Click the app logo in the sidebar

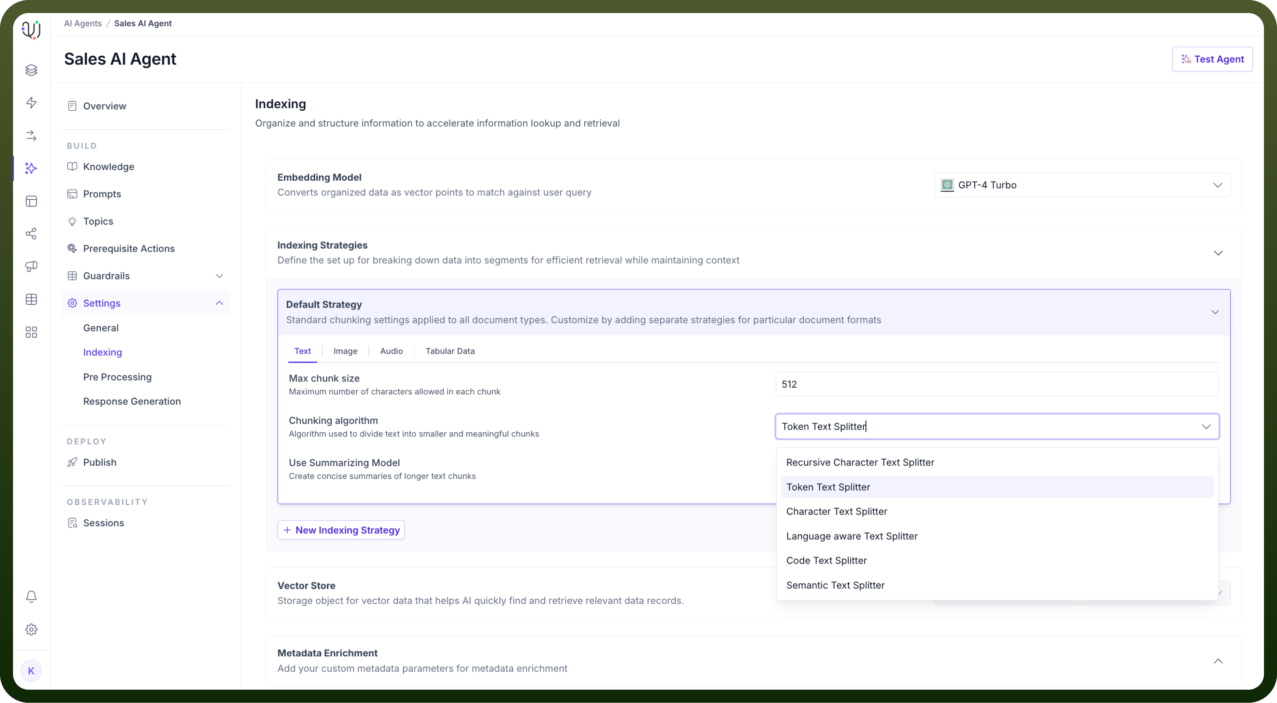point(31,30)
